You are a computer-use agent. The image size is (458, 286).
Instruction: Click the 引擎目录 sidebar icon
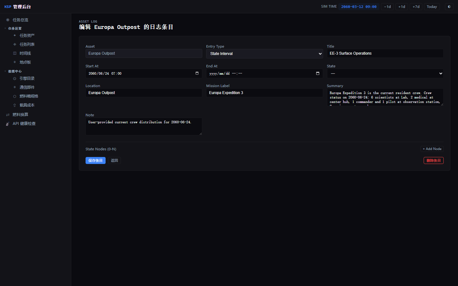click(15, 78)
